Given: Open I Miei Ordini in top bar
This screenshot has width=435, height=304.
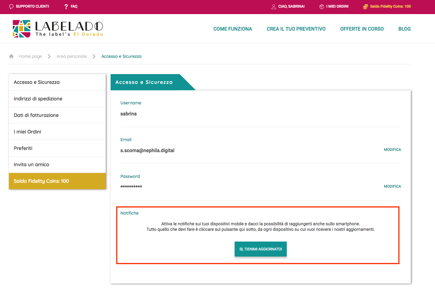Looking at the screenshot, I should pos(337,6).
